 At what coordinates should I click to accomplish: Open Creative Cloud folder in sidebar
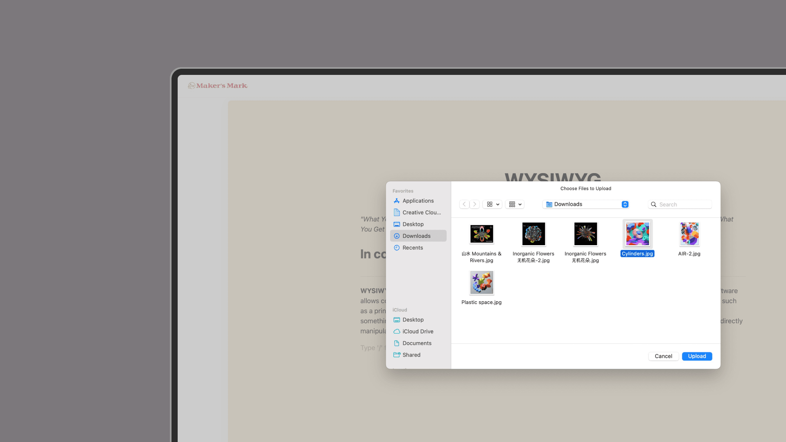[421, 212]
